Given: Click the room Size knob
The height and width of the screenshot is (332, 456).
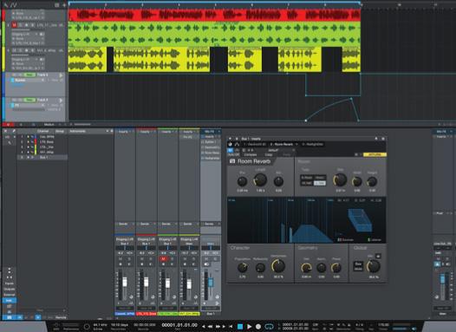Looking at the screenshot, I should tap(340, 180).
